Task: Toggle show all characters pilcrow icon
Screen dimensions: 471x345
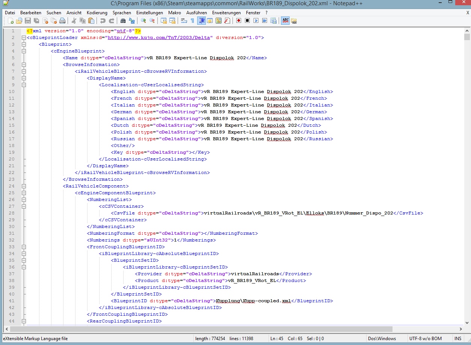Action: point(192,21)
